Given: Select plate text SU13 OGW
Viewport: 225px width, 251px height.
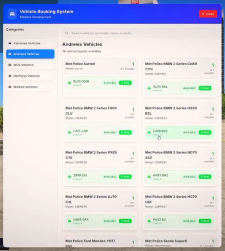Looking at the screenshot, I should point(81,81).
